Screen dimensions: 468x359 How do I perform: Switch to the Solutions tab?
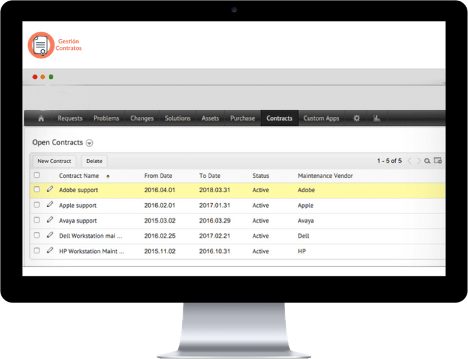tap(177, 118)
